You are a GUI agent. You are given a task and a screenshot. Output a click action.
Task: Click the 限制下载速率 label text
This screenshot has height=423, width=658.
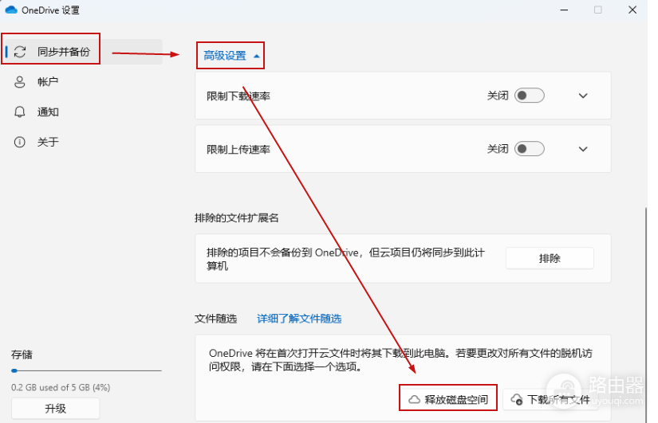tap(238, 96)
